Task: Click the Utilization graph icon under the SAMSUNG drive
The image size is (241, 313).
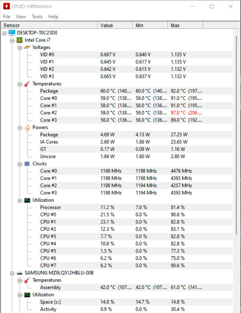Action: [27, 295]
